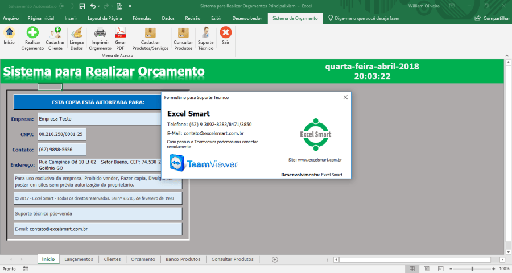This screenshot has height=273, width=512.
Task: Open the Dados ribbon tab
Action: click(168, 18)
